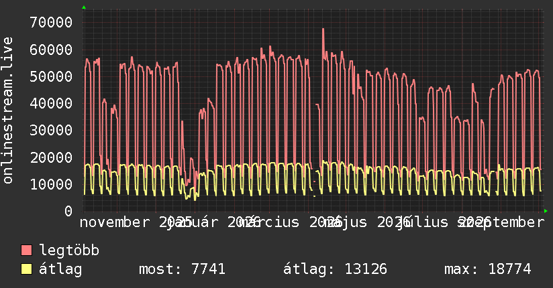Click the max: 18774 statistic
Viewport: 553px width, 288px height.
[x=488, y=269]
